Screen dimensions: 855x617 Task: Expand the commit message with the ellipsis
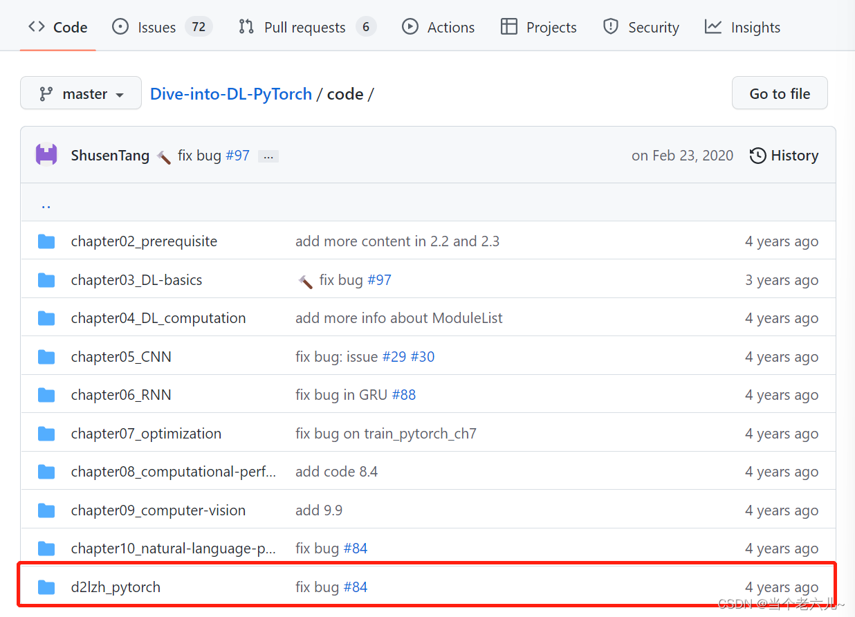(268, 156)
